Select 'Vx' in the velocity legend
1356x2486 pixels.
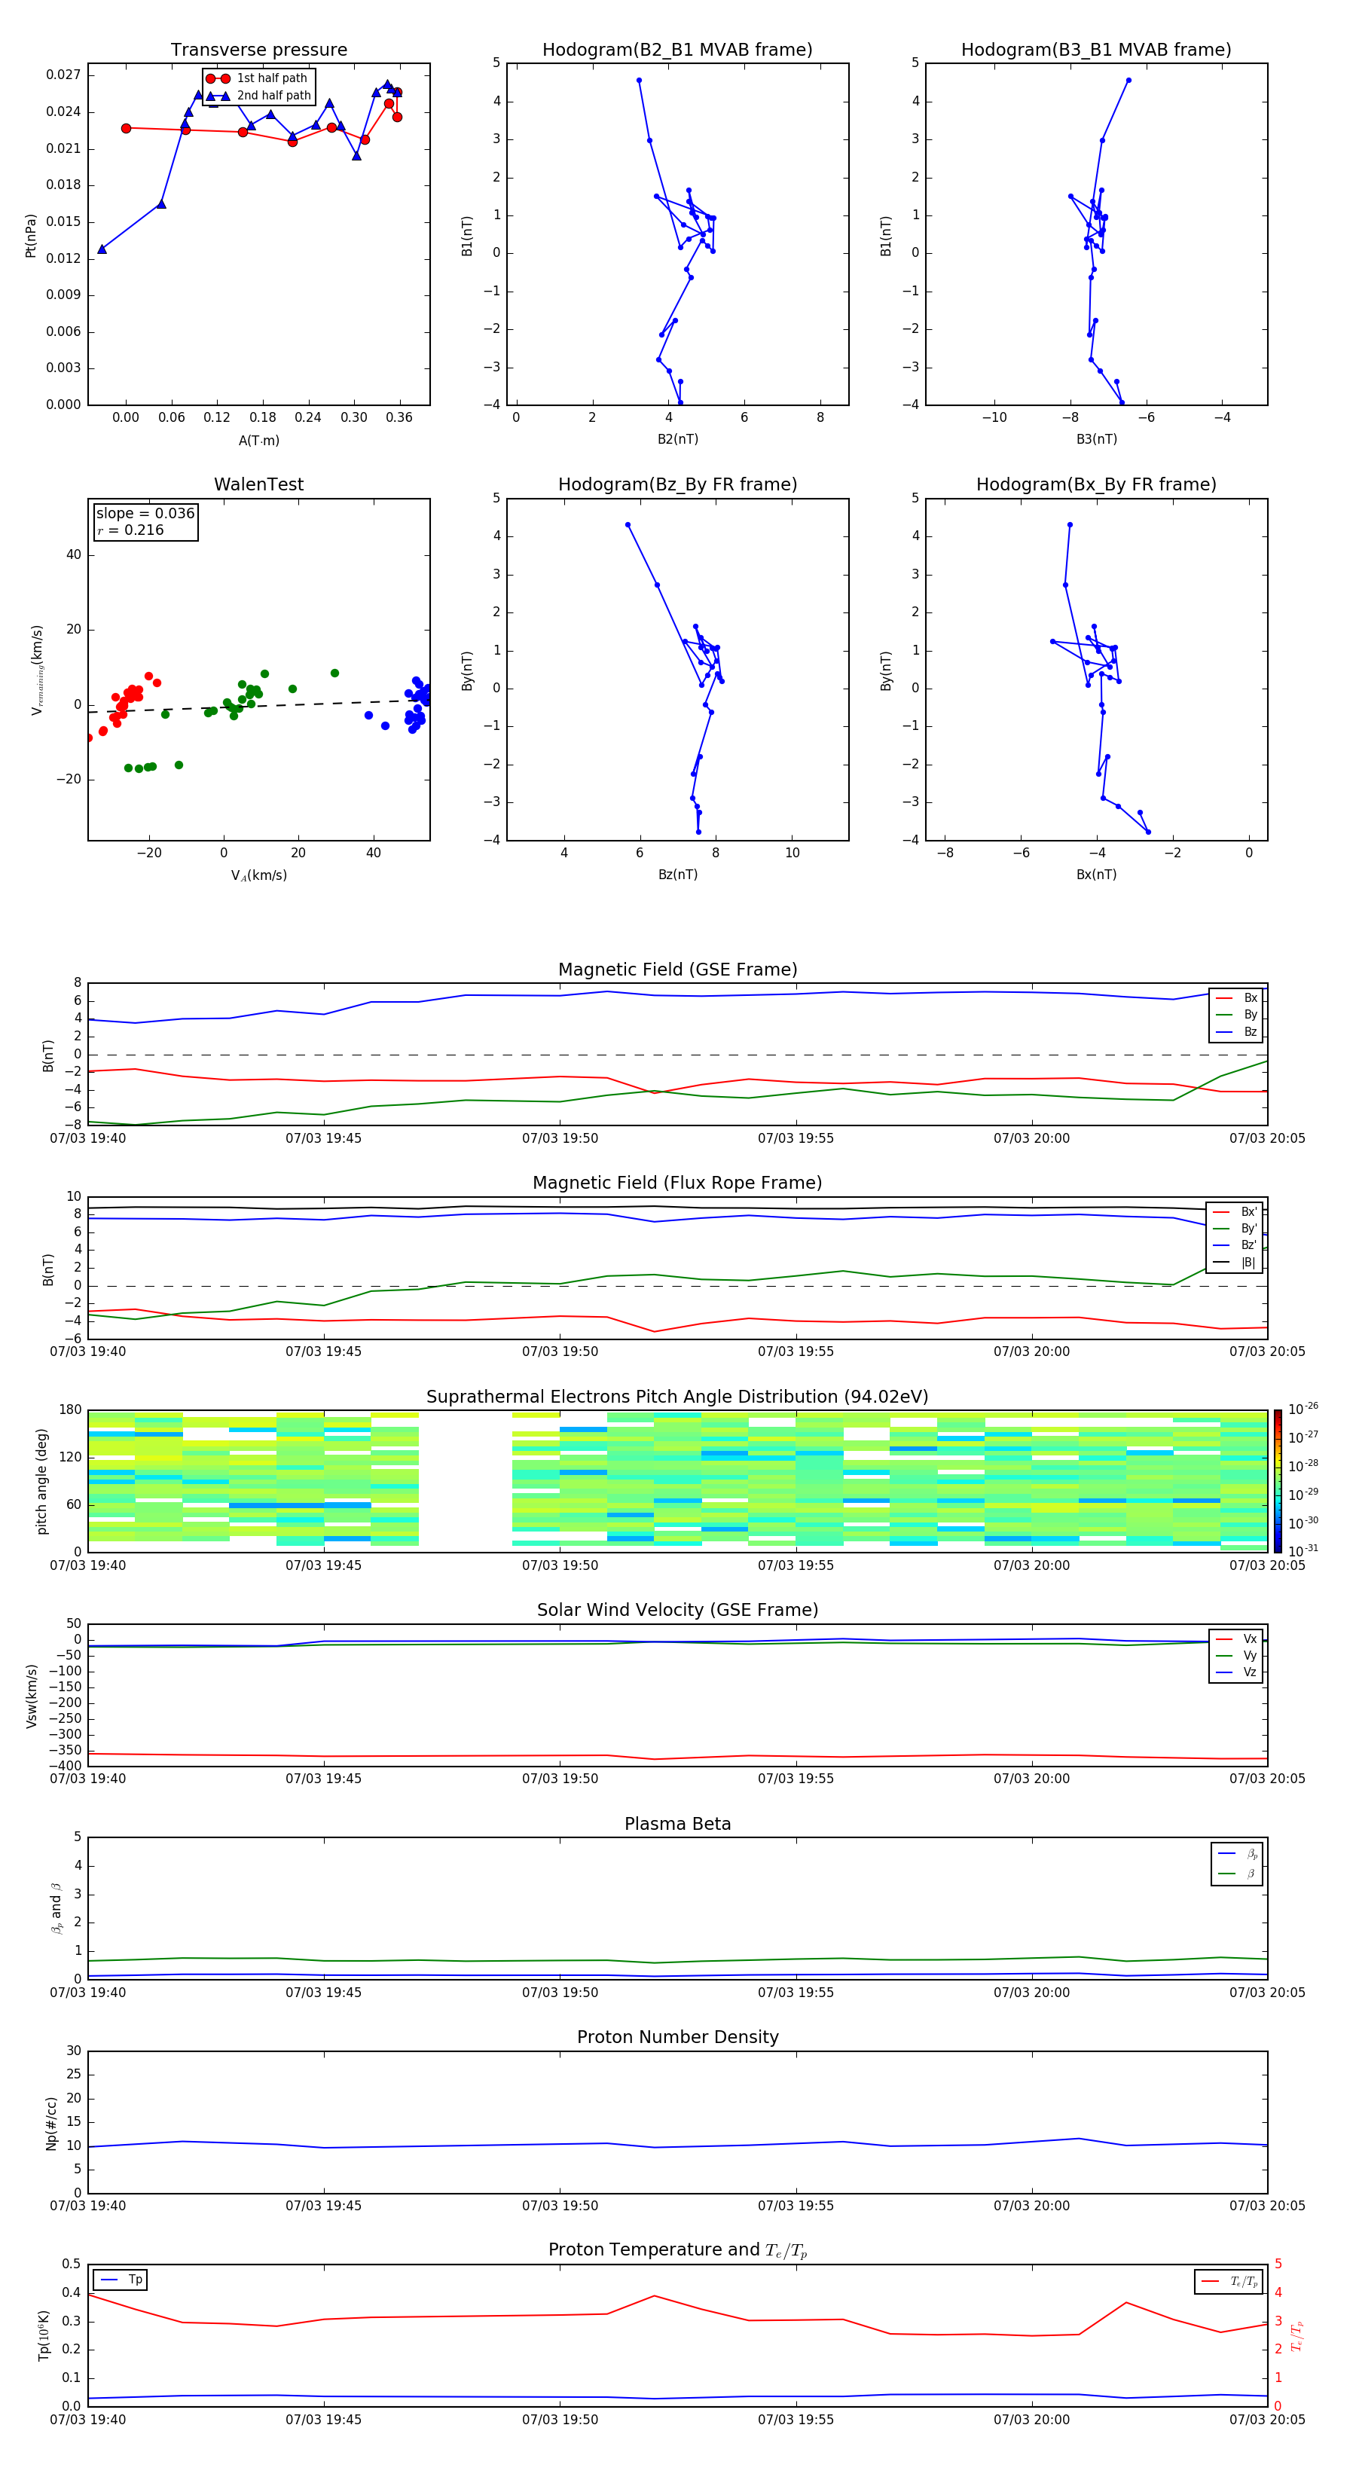(x=1236, y=1638)
